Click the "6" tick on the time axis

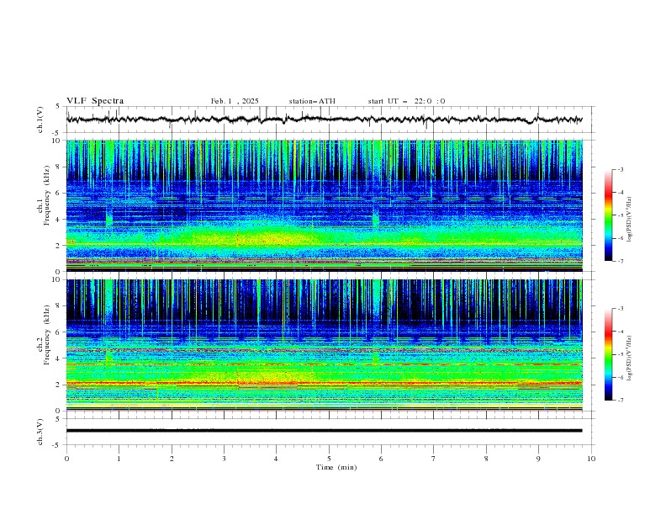tap(382, 459)
